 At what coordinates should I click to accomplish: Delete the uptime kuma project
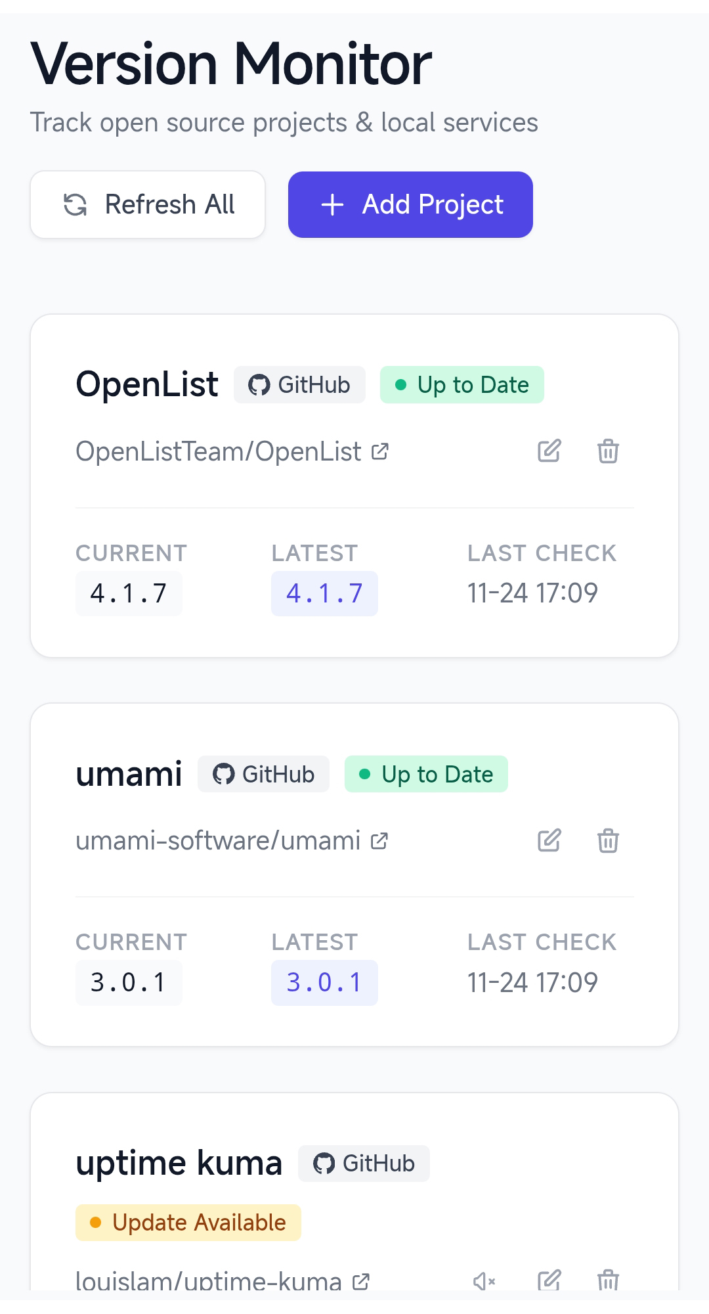click(x=608, y=1280)
